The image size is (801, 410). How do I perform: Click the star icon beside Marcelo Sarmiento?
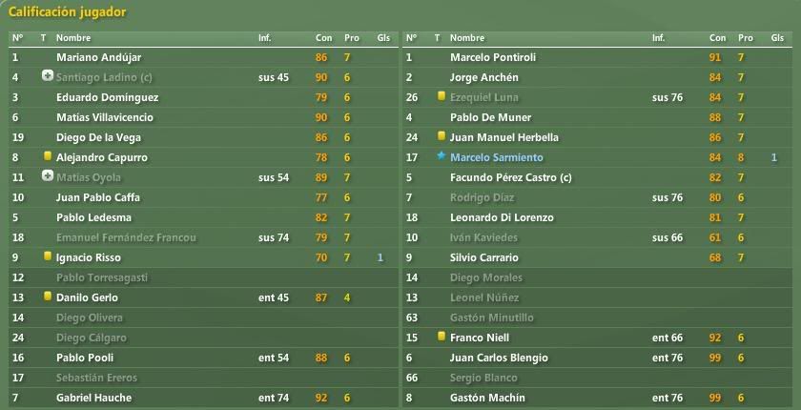click(442, 156)
